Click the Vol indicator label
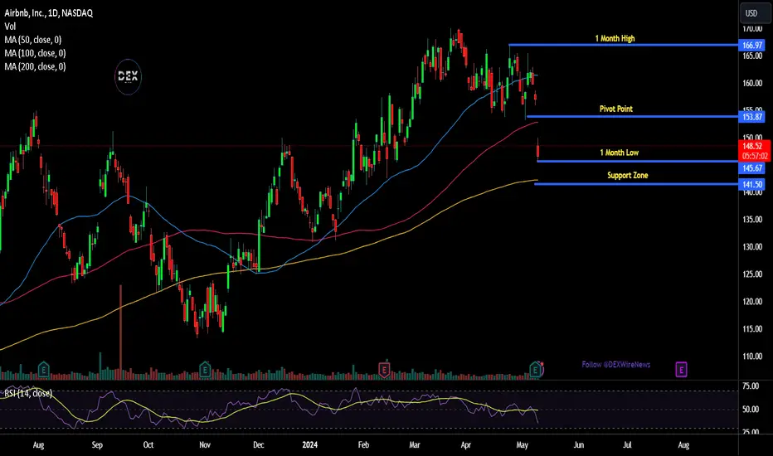The image size is (773, 456). tap(10, 27)
